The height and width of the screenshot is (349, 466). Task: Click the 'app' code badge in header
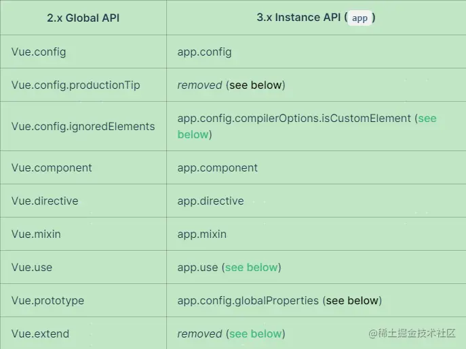(360, 18)
